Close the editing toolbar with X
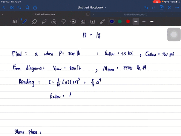This screenshot has width=181, height=136. point(169,8)
